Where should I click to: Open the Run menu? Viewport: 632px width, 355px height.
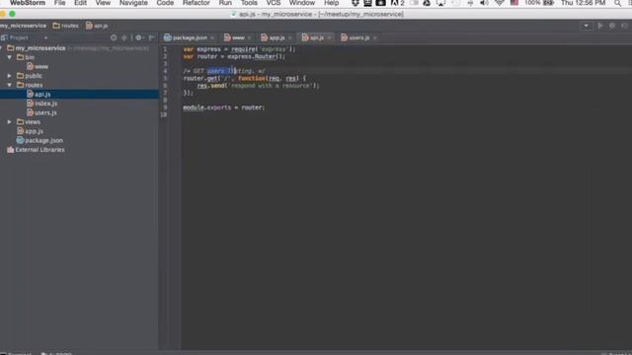(x=225, y=3)
